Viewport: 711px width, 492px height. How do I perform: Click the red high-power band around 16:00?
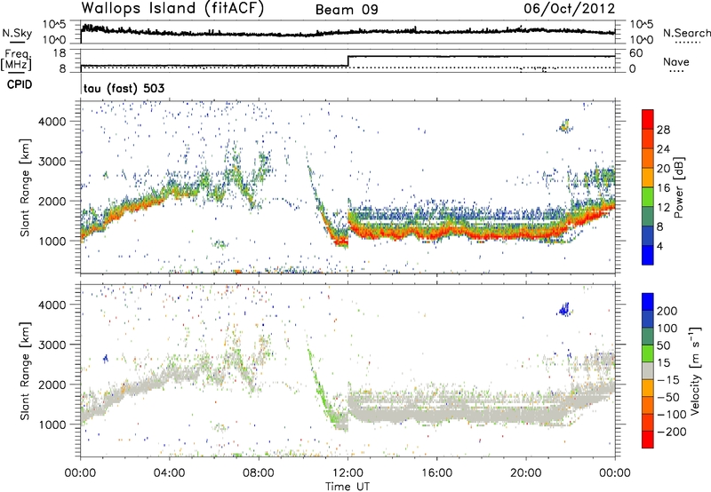point(436,233)
